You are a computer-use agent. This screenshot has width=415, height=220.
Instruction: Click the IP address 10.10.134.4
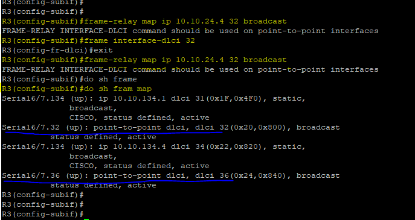pyautogui.click(x=140, y=146)
